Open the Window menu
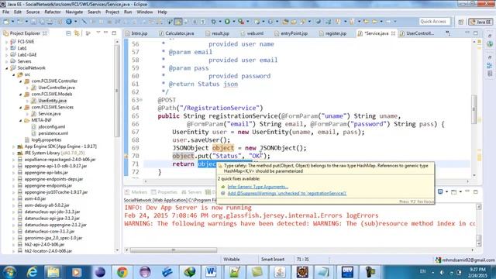Image resolution: width=496 pixels, height=279 pixels. coord(145,12)
